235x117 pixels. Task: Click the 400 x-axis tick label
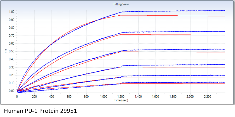pyautogui.click(x=52, y=96)
